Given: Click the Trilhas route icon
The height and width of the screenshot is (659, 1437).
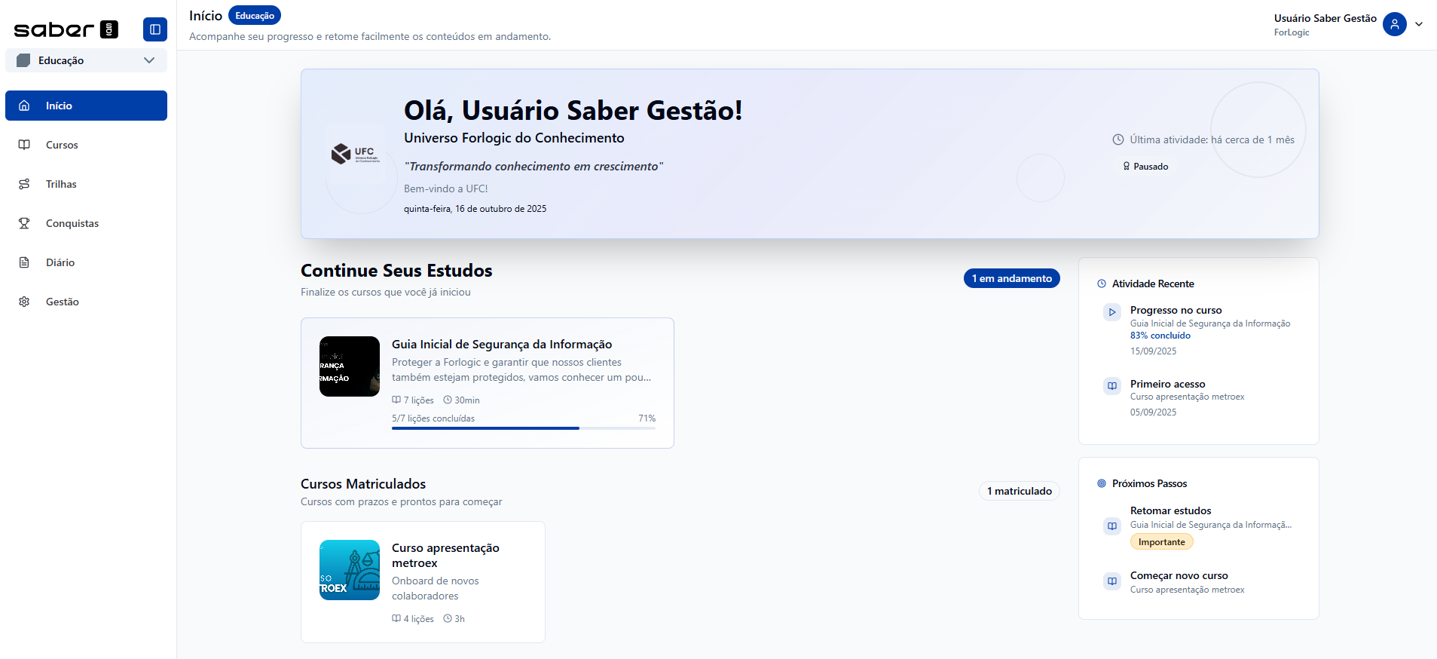Looking at the screenshot, I should click(x=24, y=184).
